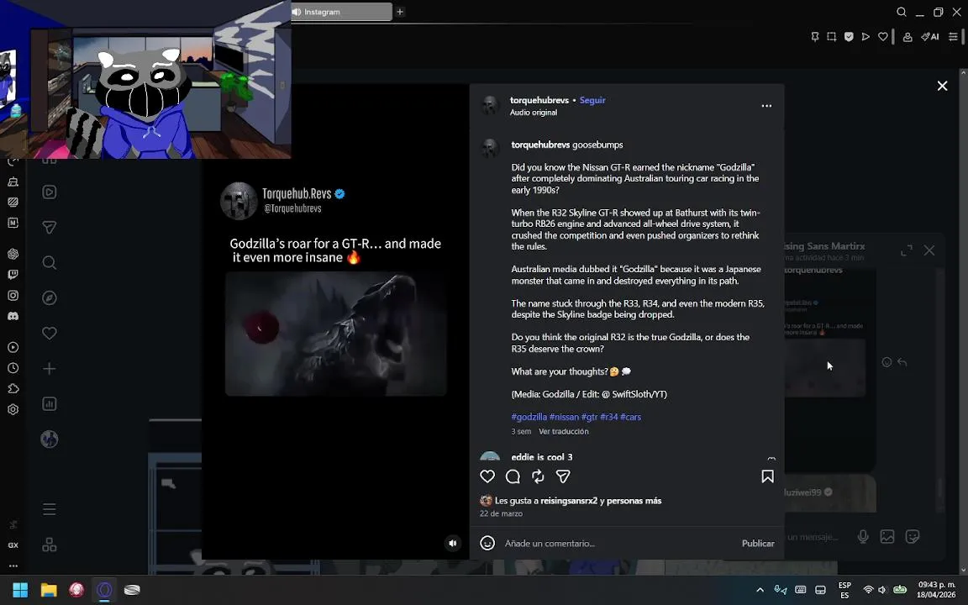The width and height of the screenshot is (968, 605).
Task: Click 'Ver traducción' under the caption
Action: point(563,432)
